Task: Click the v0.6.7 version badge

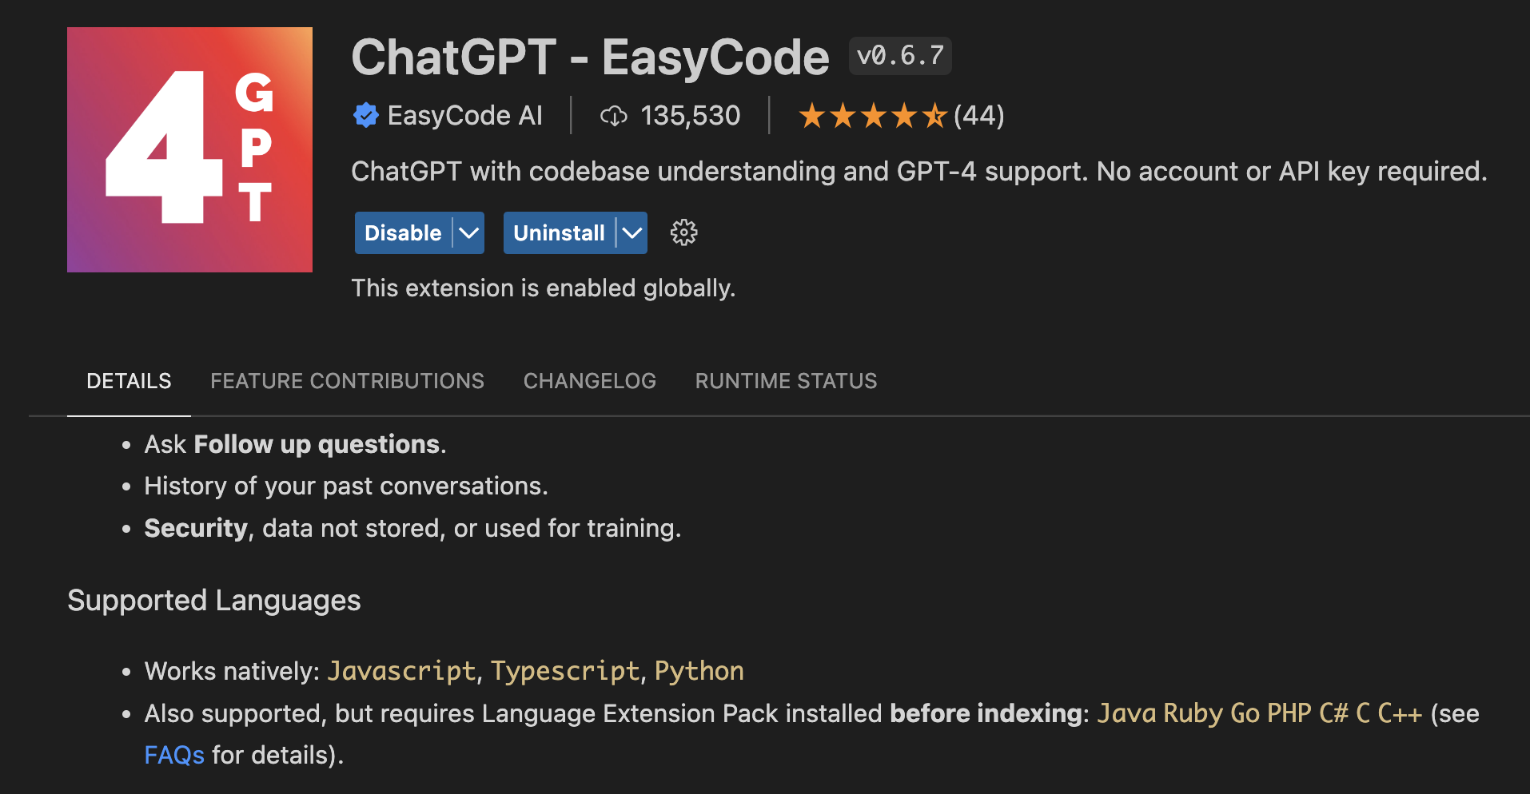Action: 900,56
